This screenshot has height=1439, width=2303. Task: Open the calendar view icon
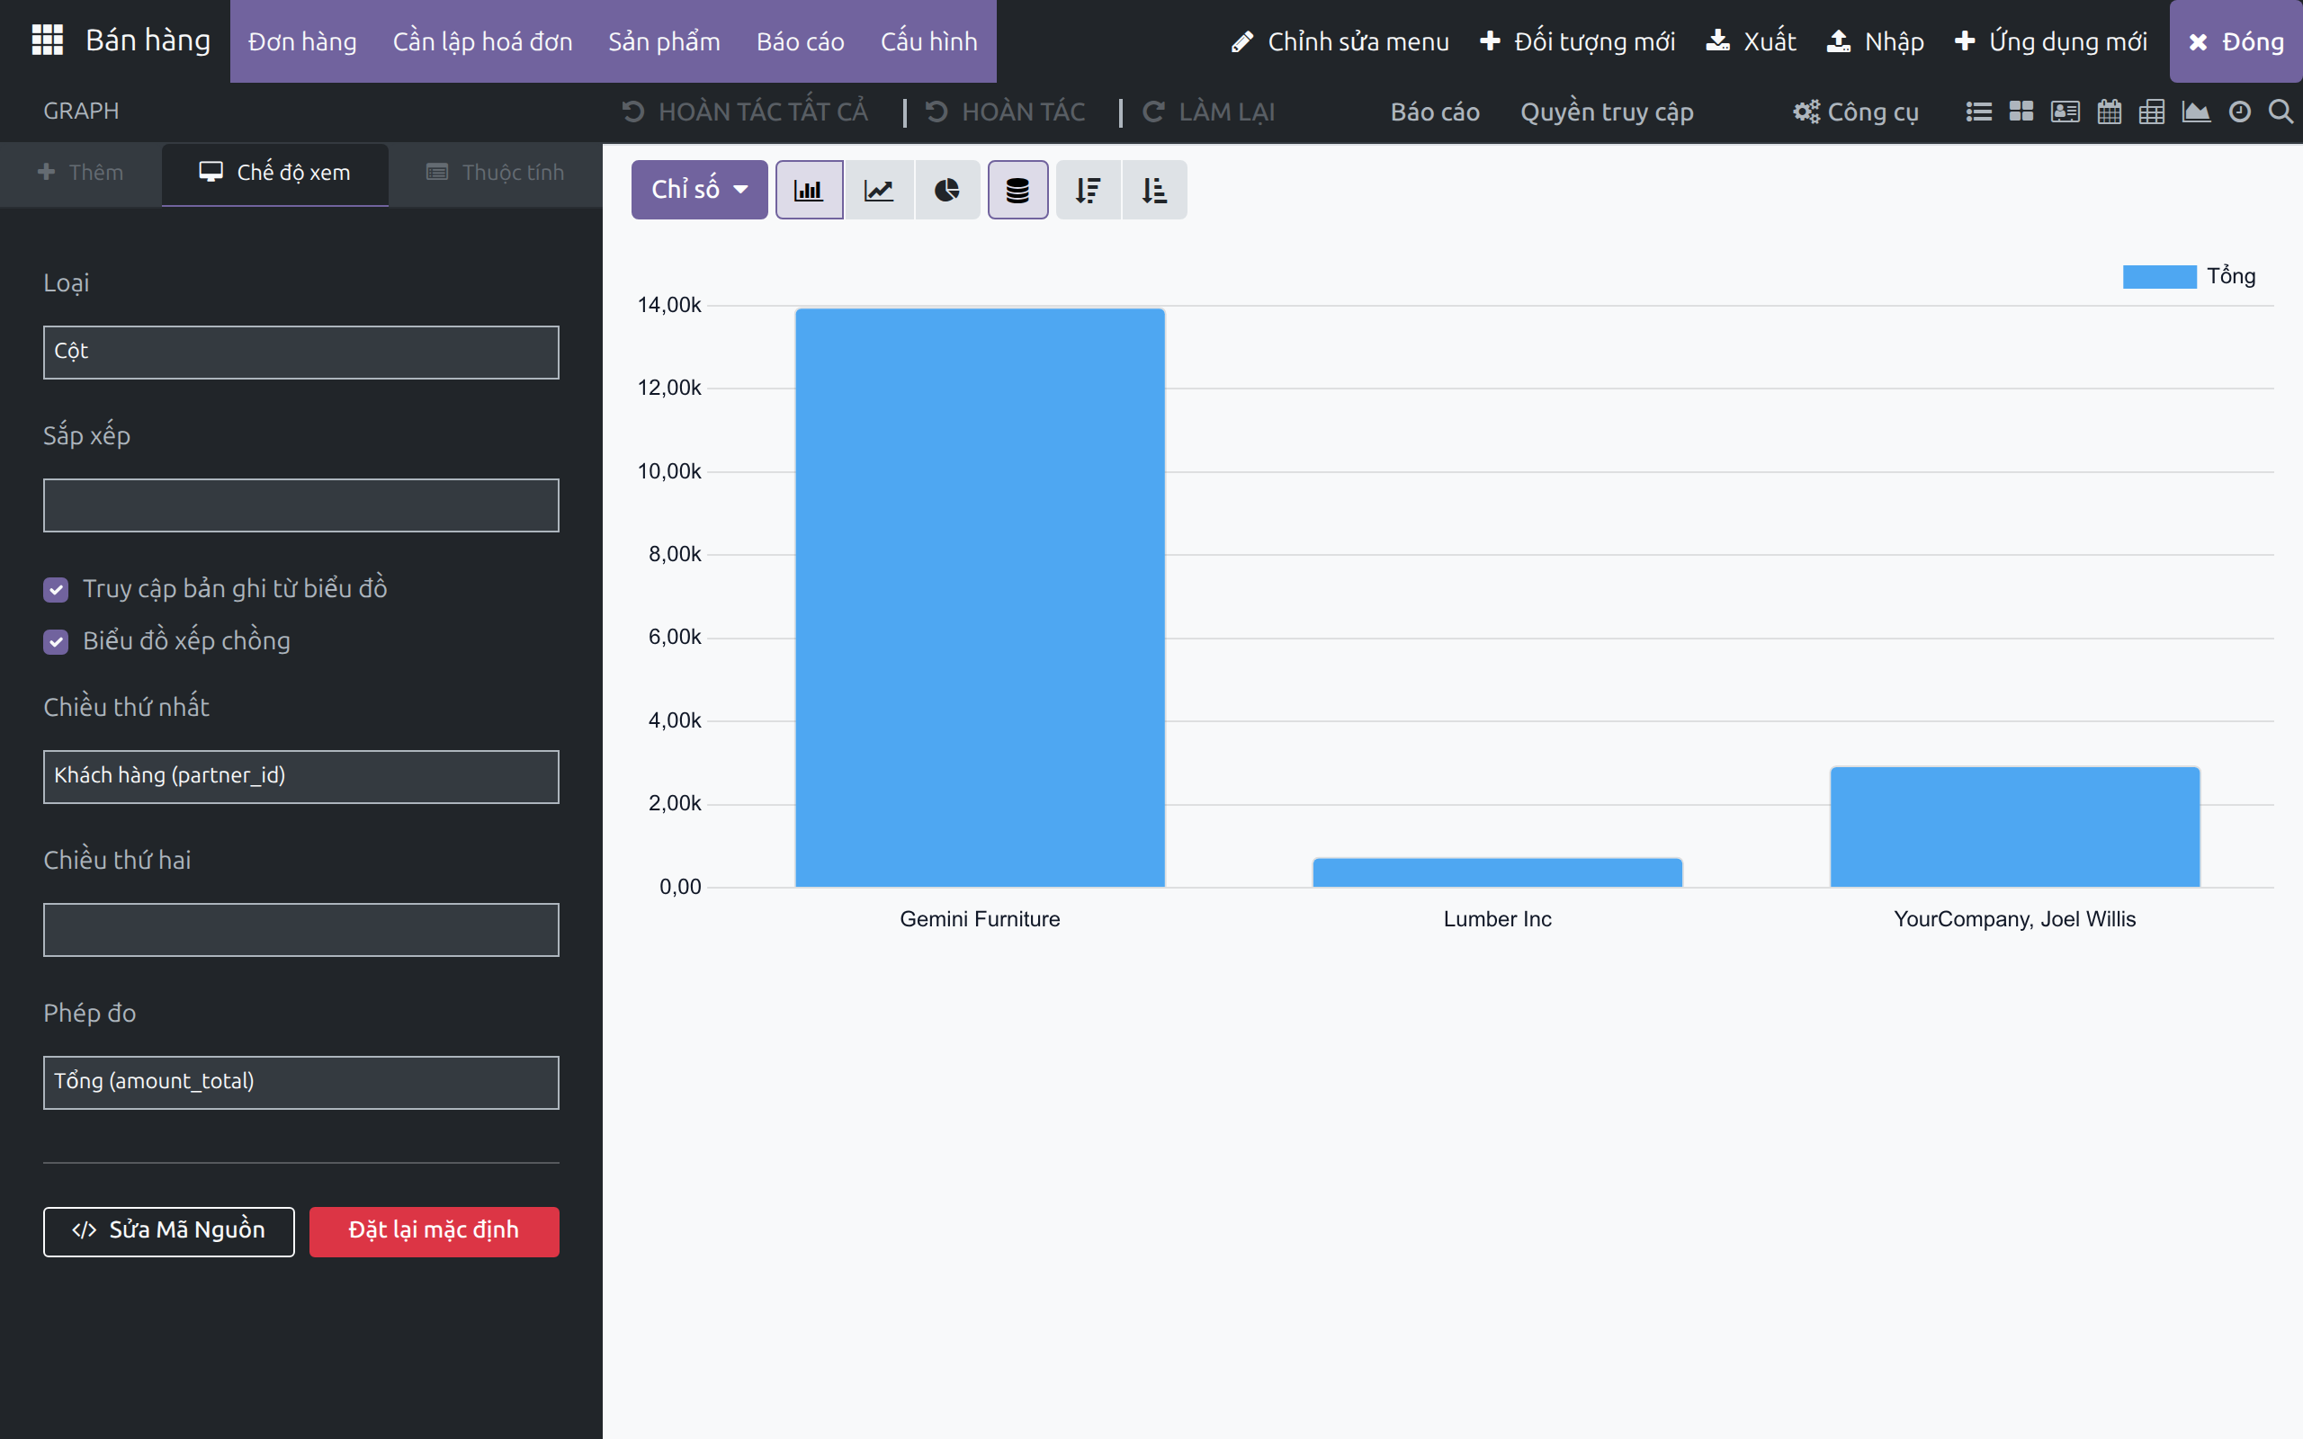coord(2109,112)
